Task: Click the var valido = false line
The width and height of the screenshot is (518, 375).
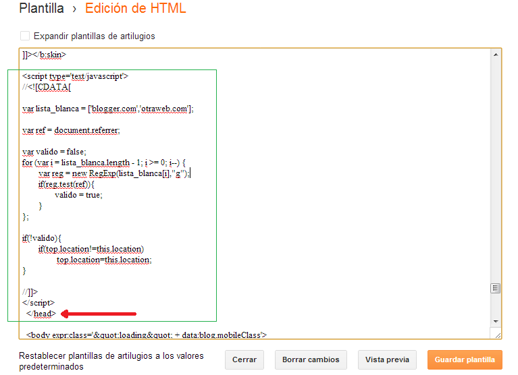Action: pos(54,152)
